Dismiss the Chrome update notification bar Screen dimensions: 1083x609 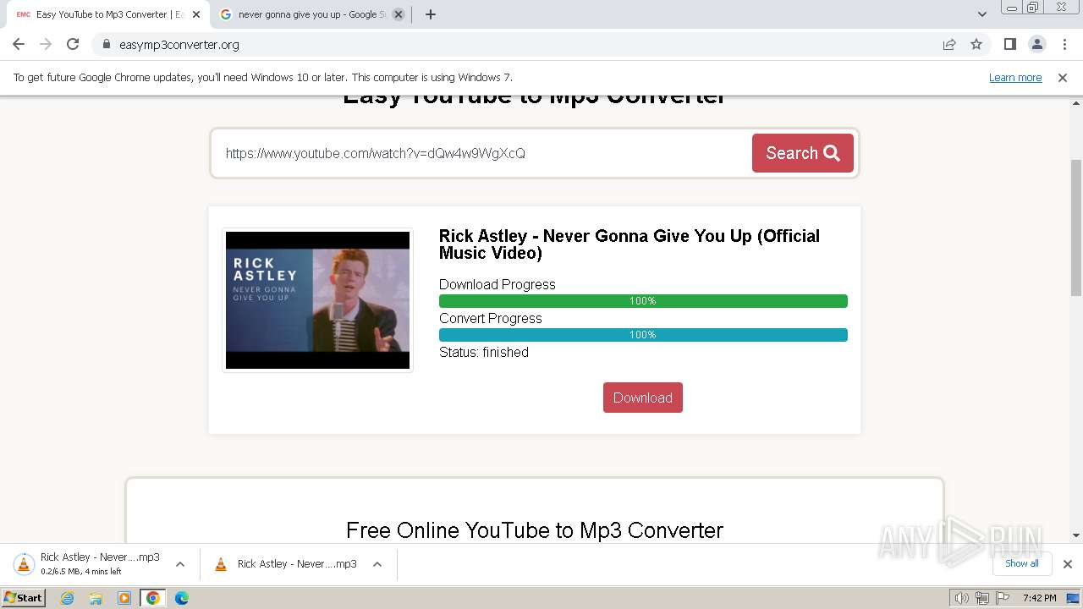point(1063,77)
